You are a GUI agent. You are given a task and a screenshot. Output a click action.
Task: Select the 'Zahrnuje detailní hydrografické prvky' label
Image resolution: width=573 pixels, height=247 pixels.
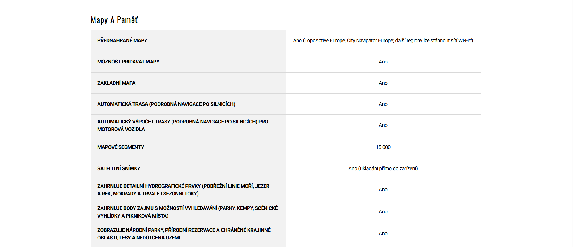coord(183,190)
